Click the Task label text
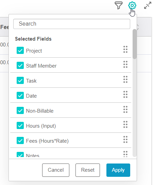The width and height of the screenshot is (154, 185). tap(31, 81)
